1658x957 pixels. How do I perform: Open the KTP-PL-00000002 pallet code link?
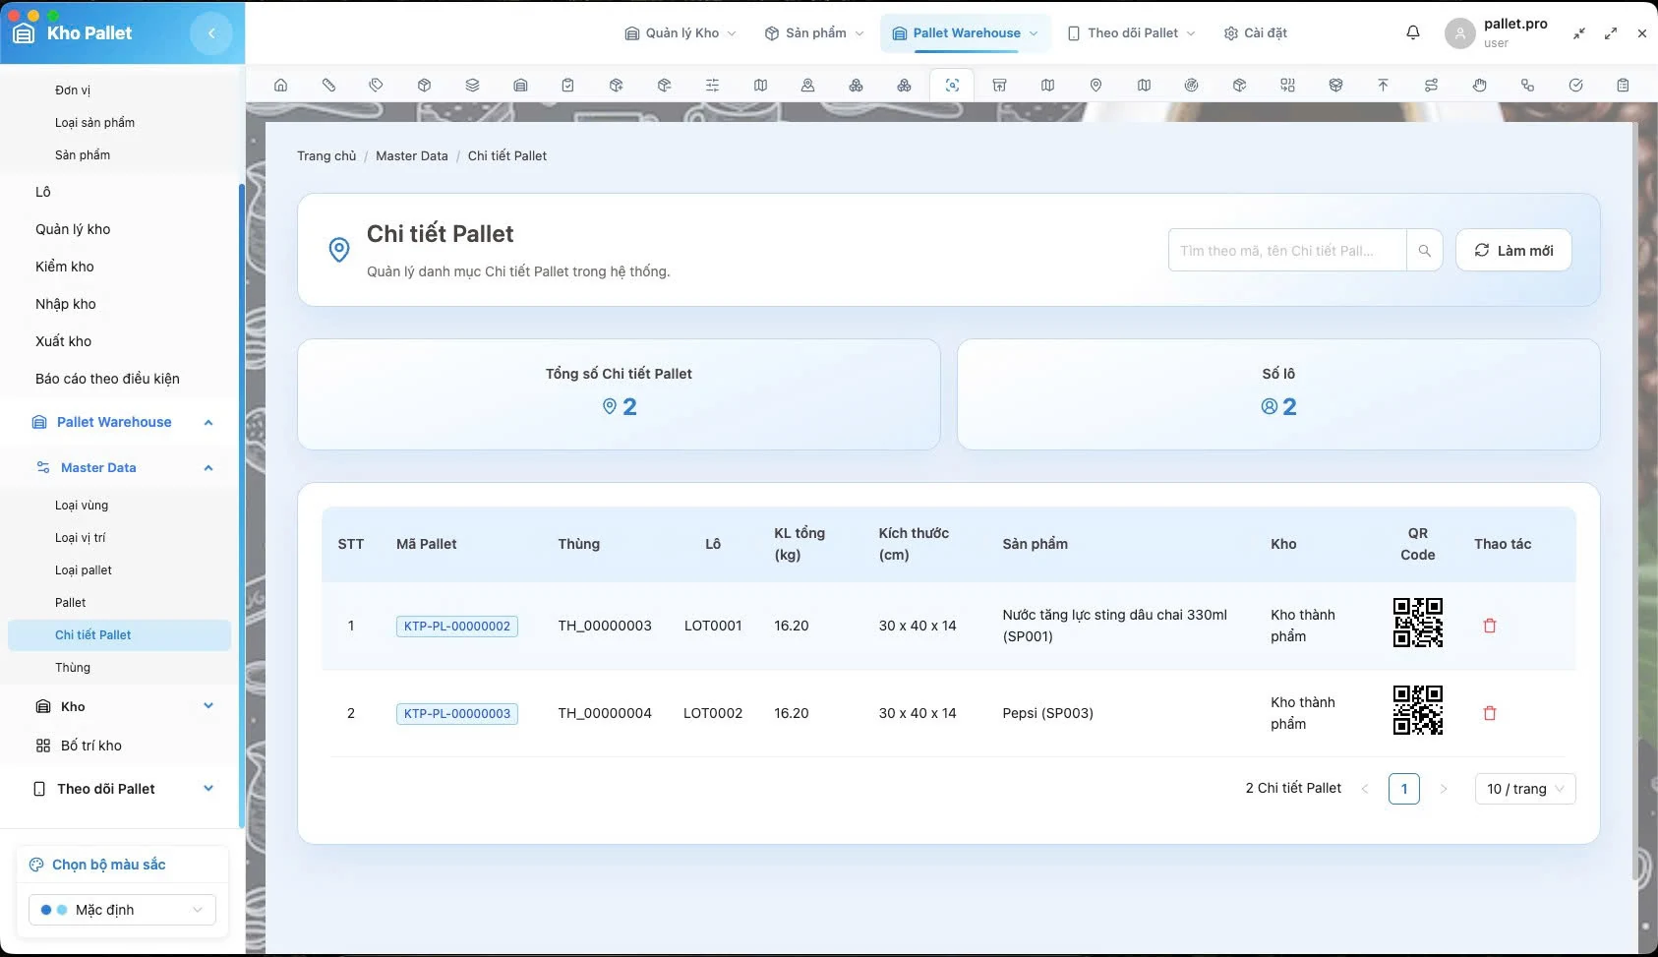(x=457, y=627)
